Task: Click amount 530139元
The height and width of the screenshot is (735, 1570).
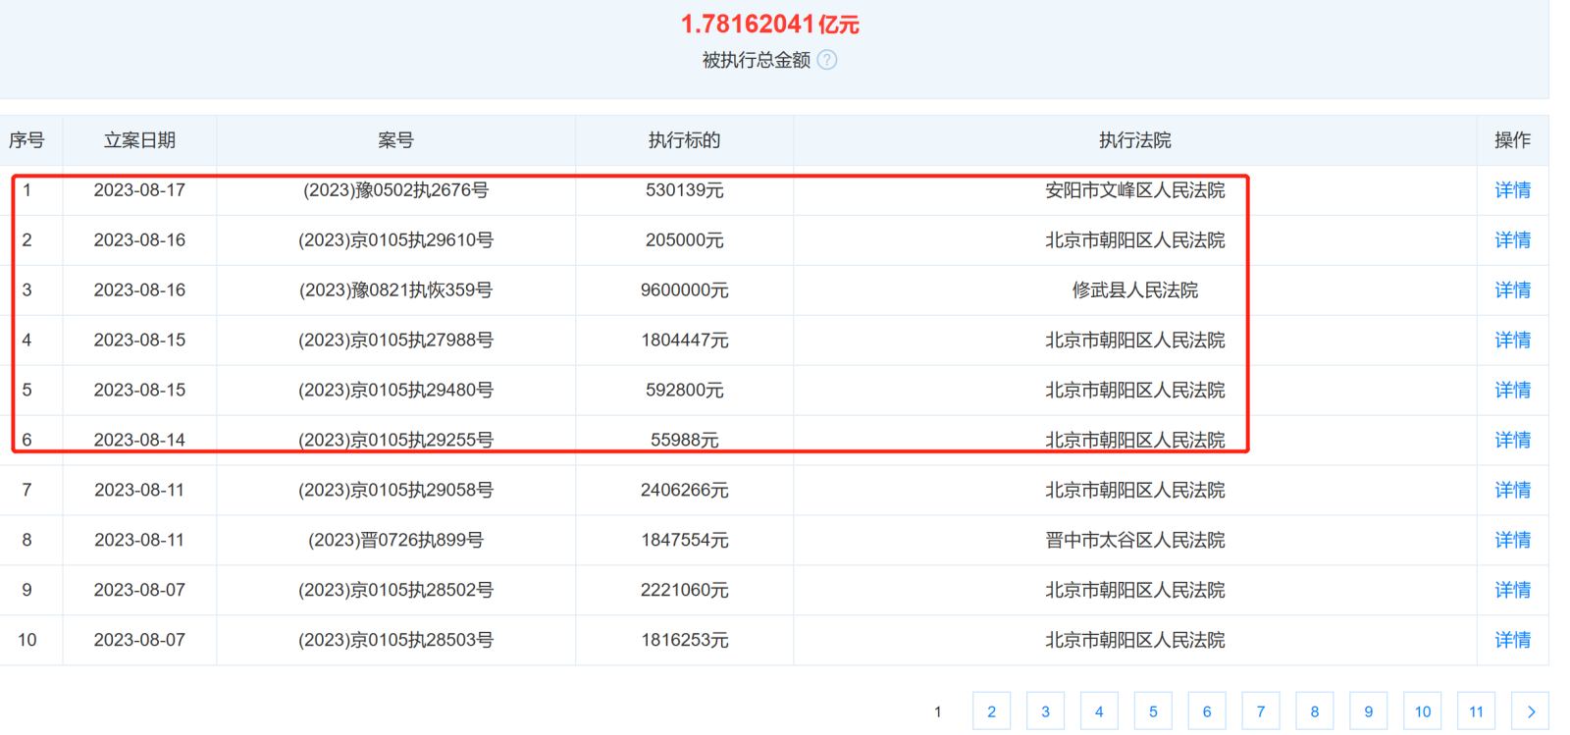Action: point(684,190)
